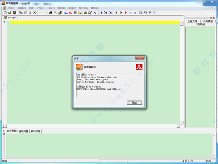Click the '就绪' status bar text
218x164 pixels.
point(4,161)
